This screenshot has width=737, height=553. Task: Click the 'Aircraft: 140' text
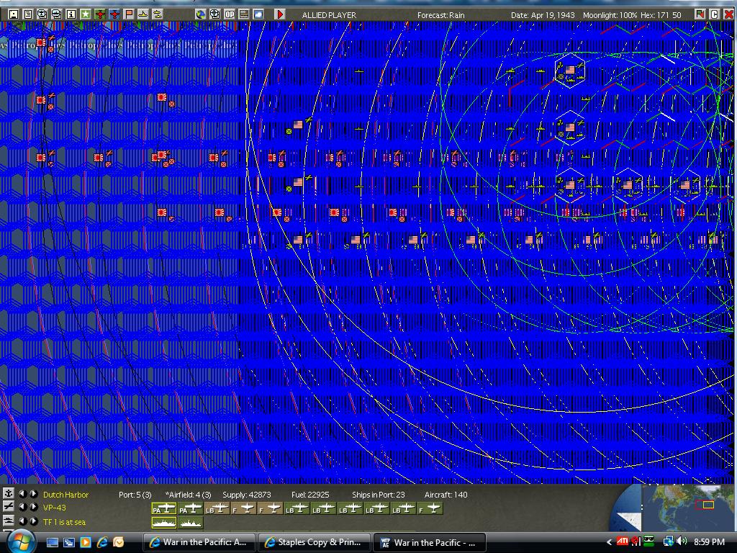coord(446,495)
